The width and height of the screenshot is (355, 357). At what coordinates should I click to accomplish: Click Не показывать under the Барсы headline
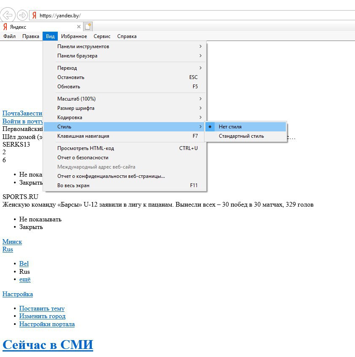tap(40, 219)
